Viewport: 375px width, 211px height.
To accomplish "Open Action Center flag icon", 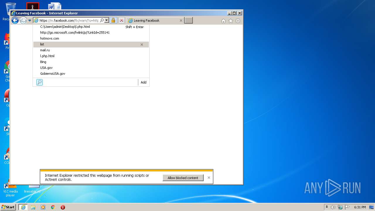I will (x=347, y=207).
